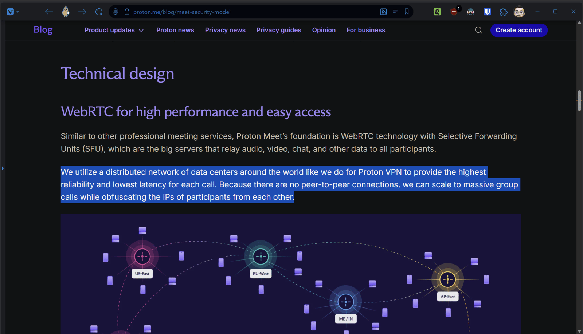The image size is (583, 334).
Task: Click the Create account button
Action: 519,30
